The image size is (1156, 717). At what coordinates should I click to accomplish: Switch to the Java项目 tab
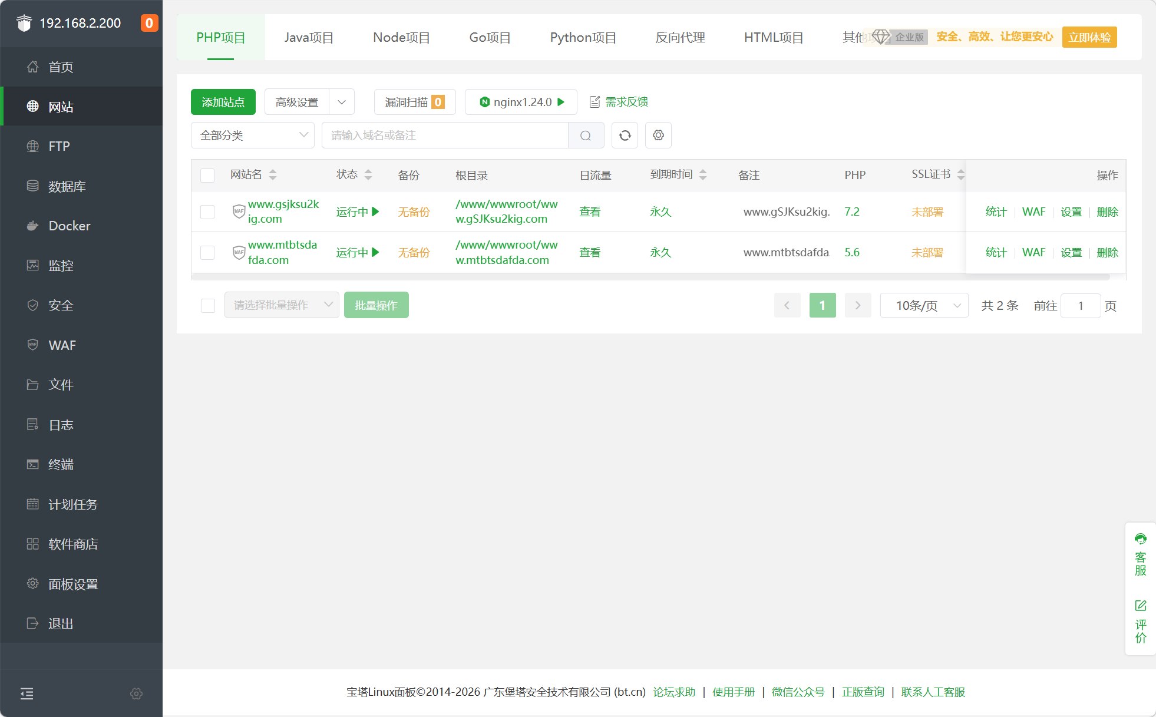click(x=309, y=38)
